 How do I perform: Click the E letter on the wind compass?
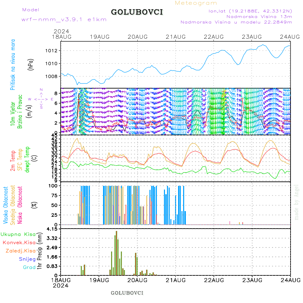click(x=52, y=99)
